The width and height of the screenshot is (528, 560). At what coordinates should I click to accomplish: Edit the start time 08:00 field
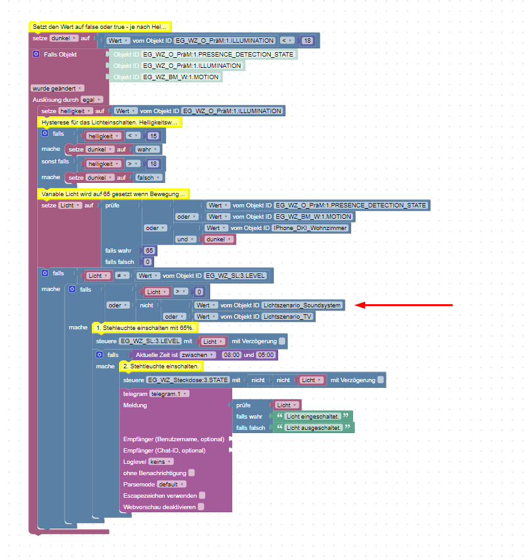[231, 355]
